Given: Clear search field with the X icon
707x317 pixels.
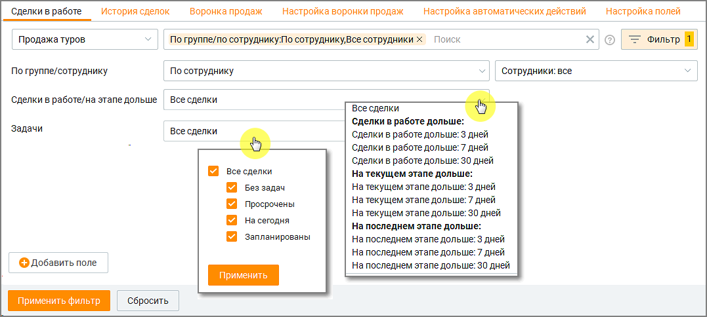Looking at the screenshot, I should [x=589, y=39].
